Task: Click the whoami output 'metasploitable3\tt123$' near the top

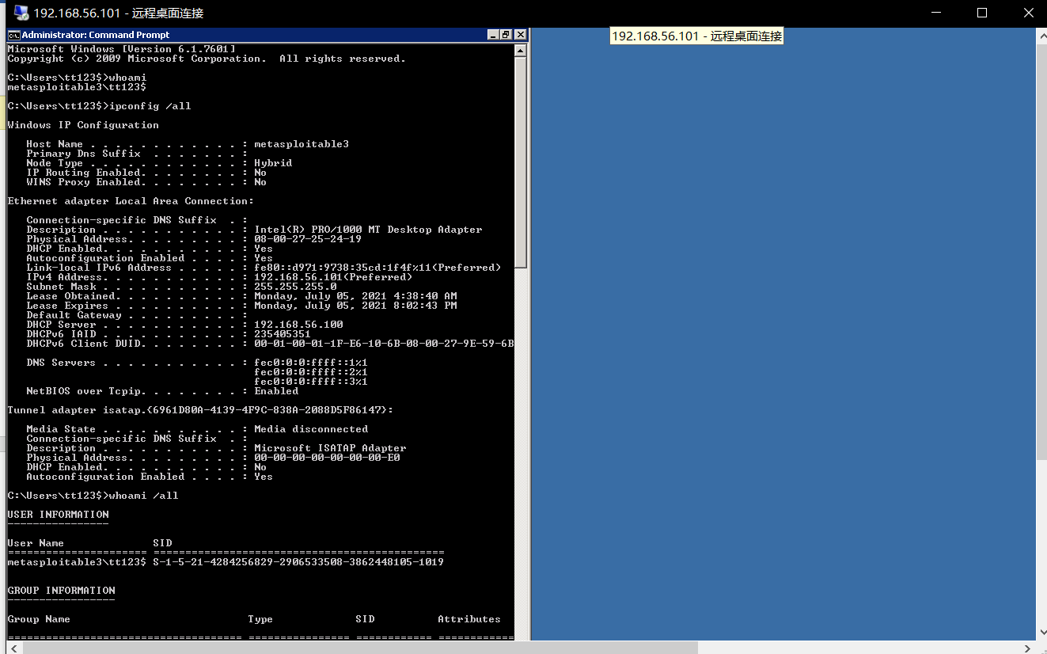Action: point(77,87)
